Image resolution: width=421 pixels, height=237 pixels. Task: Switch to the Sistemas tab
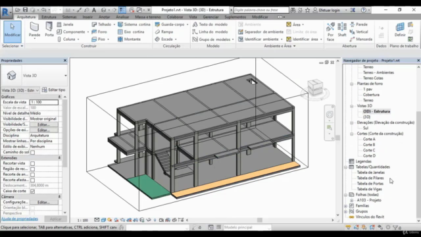(69, 17)
